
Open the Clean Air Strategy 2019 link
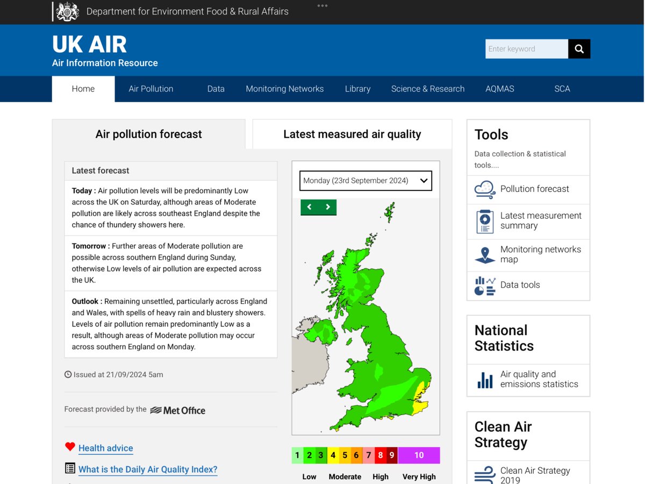535,475
